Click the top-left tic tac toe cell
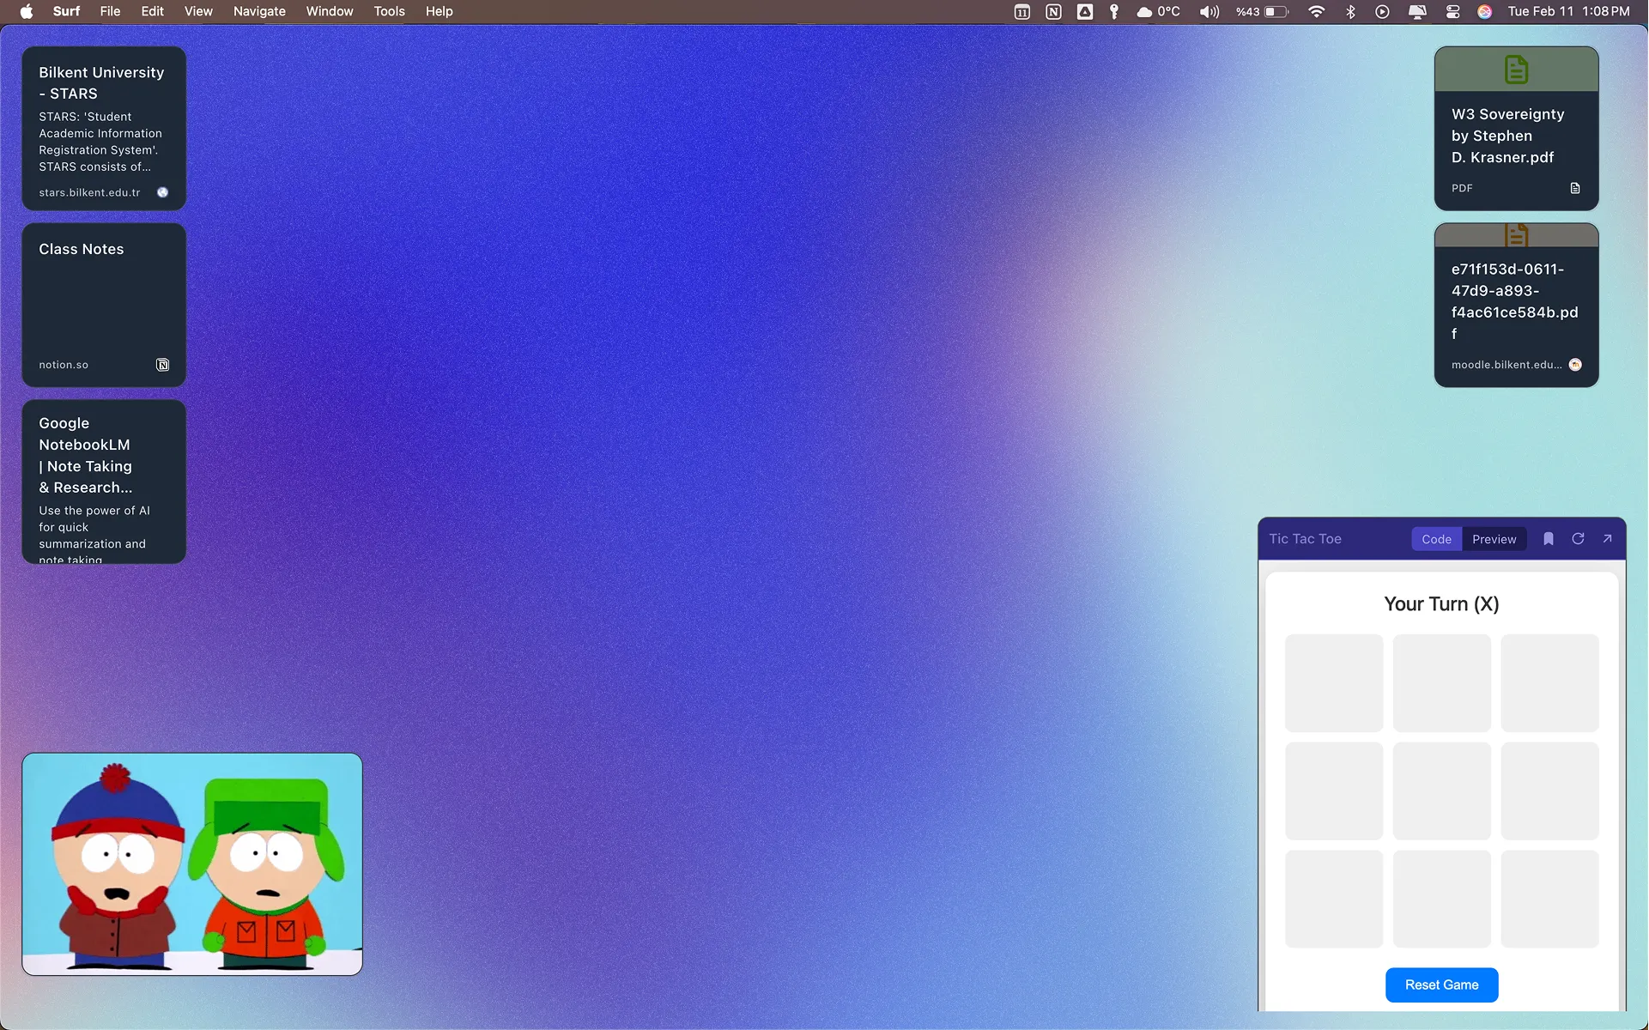 pyautogui.click(x=1333, y=682)
